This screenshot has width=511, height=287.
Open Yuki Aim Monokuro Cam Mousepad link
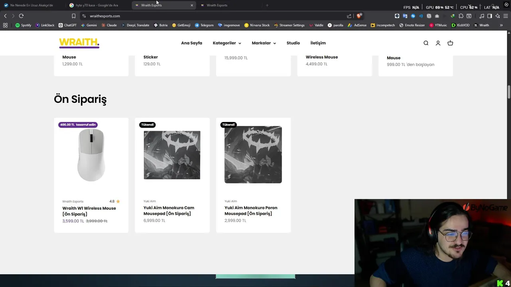click(169, 210)
